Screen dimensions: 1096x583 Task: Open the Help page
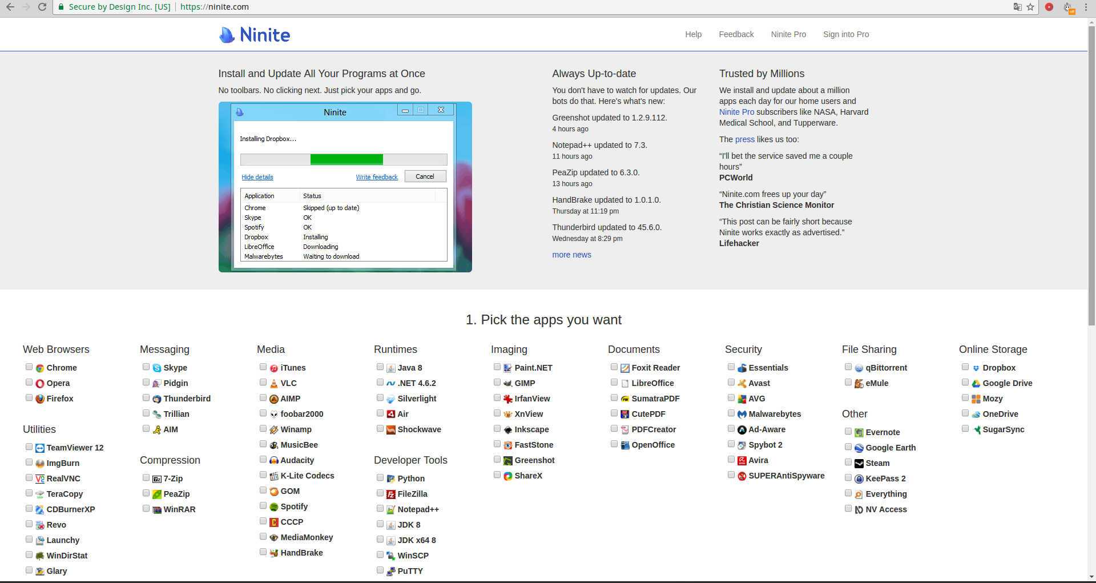[693, 34]
